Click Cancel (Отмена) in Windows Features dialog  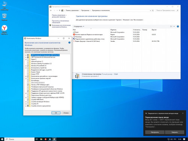[x=66, y=113]
